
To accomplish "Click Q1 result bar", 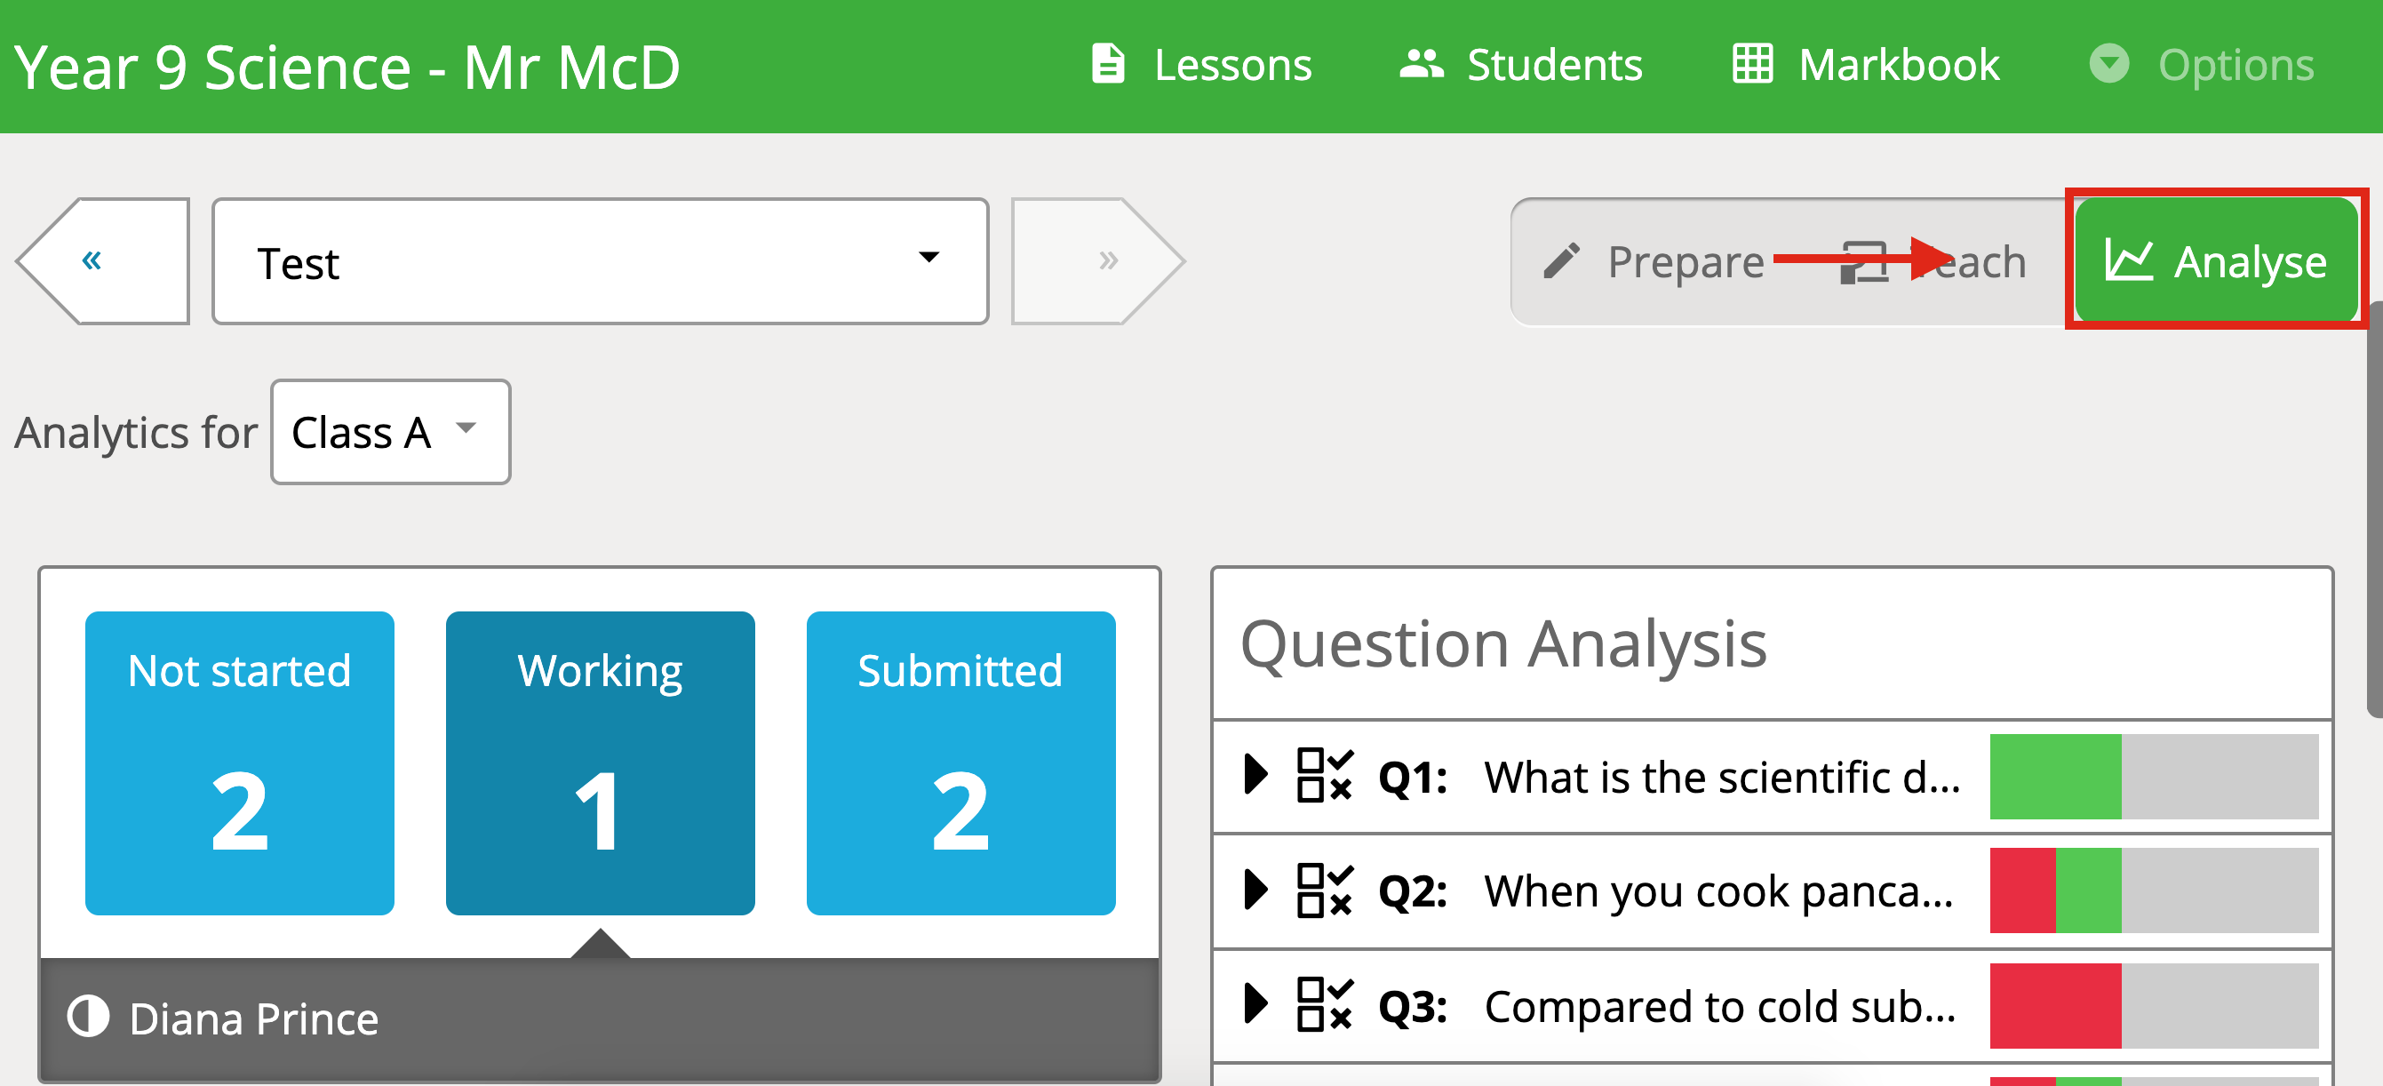I will click(2155, 776).
